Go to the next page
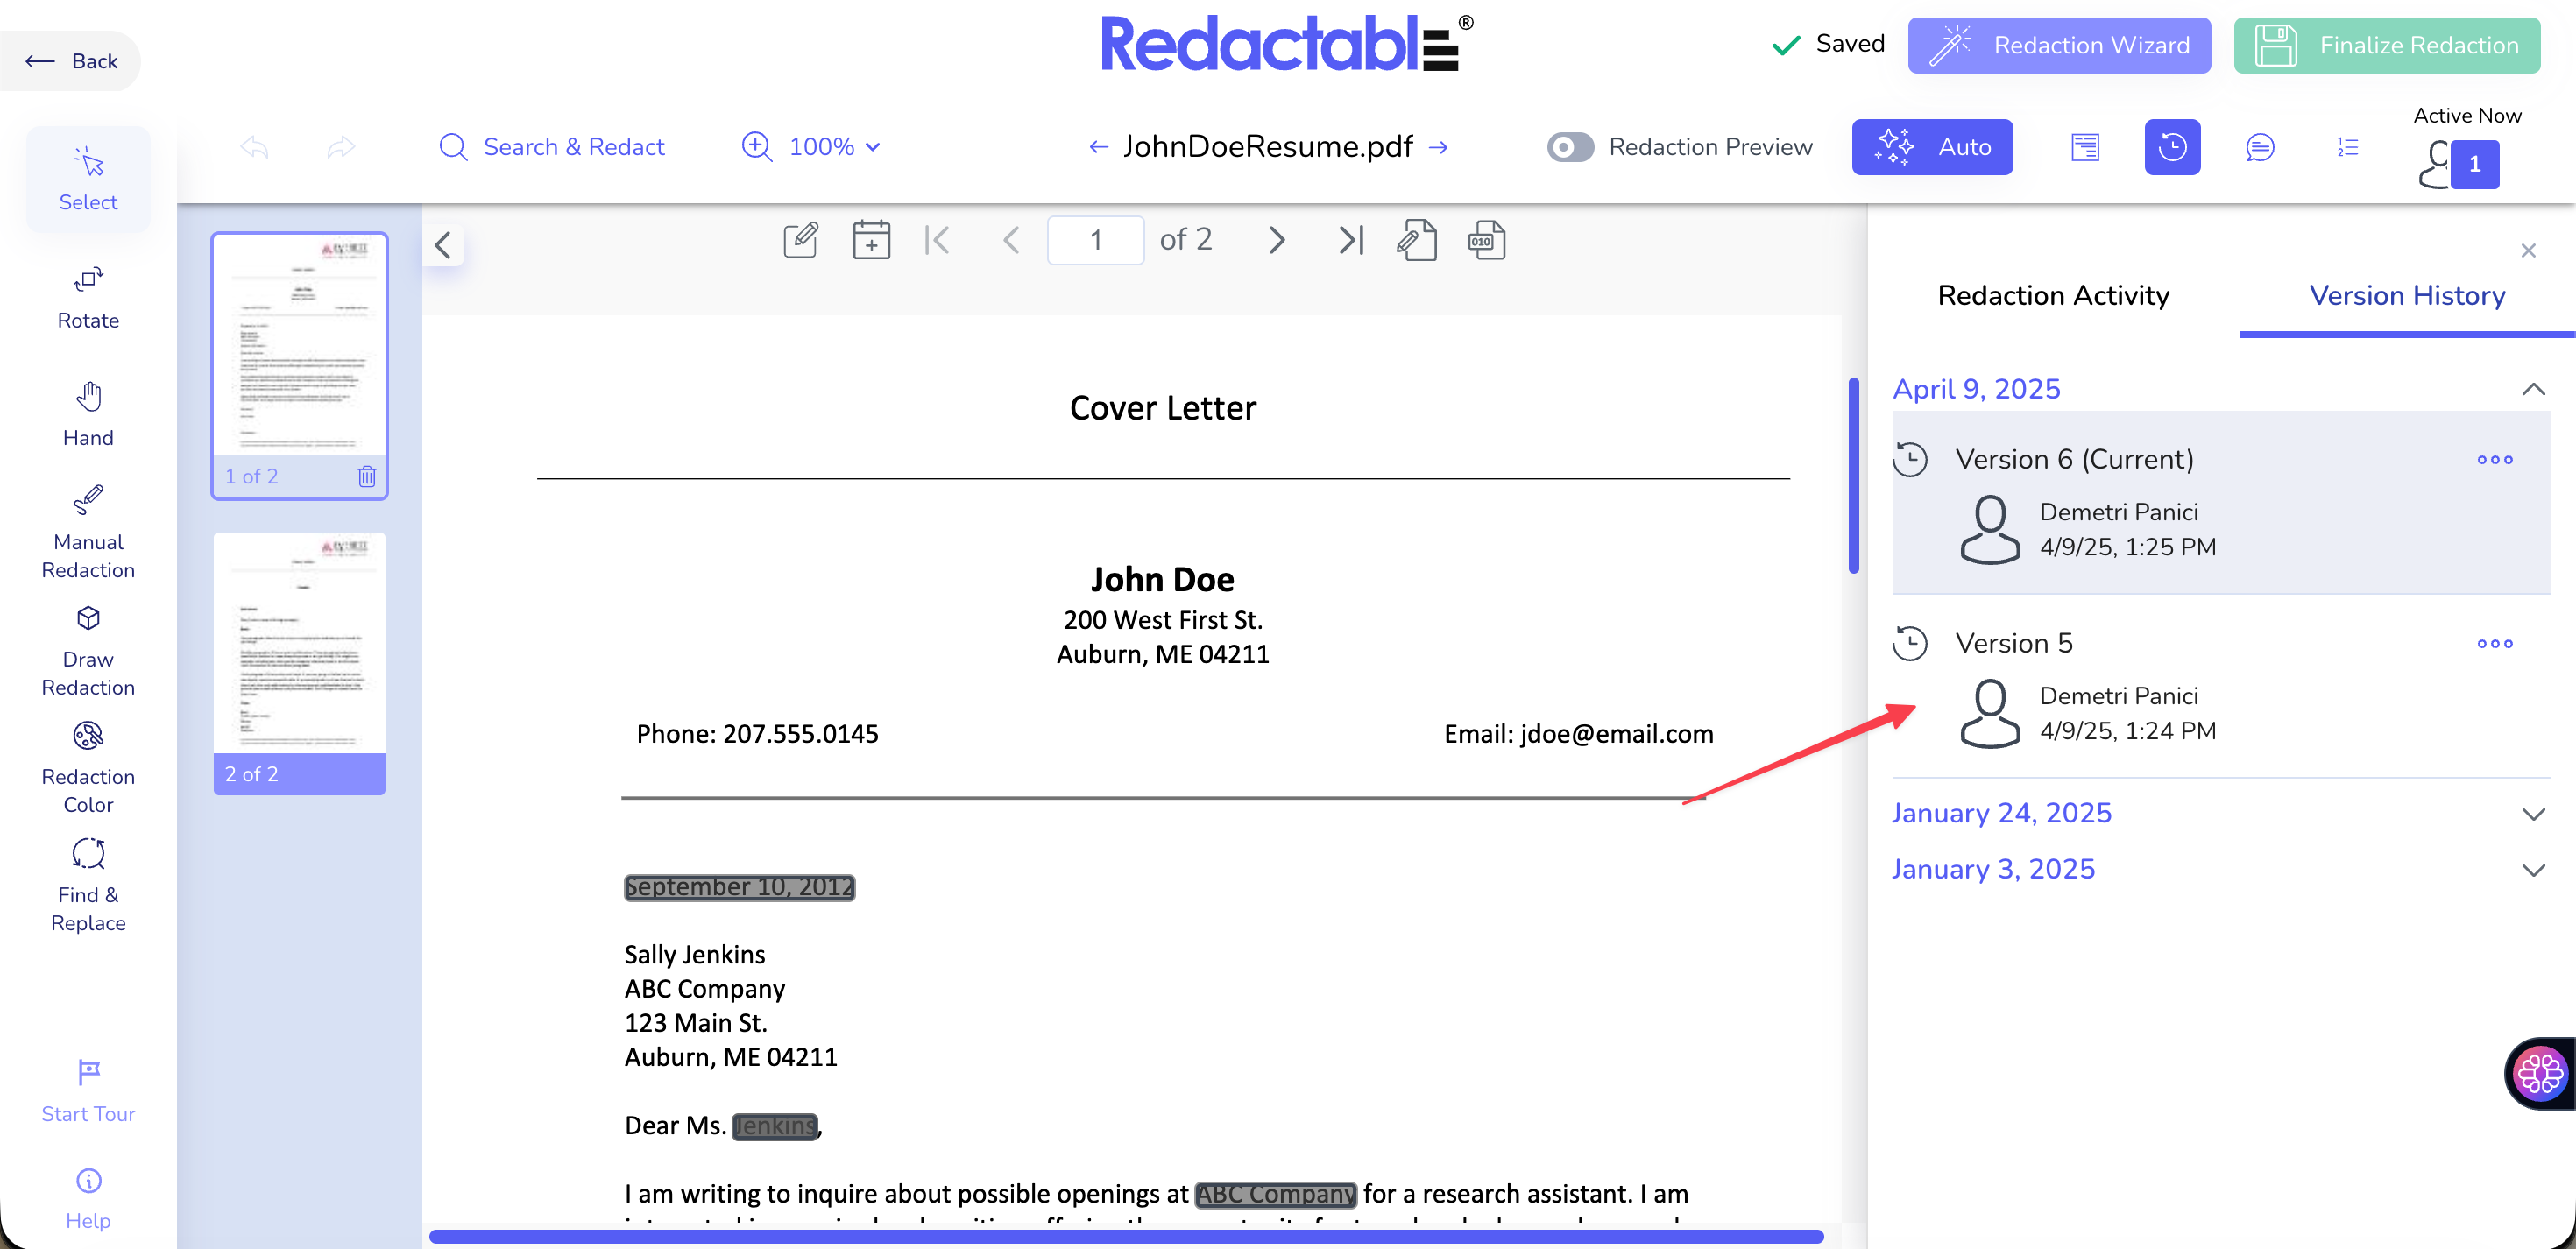Viewport: 2576px width, 1249px height. [1276, 240]
